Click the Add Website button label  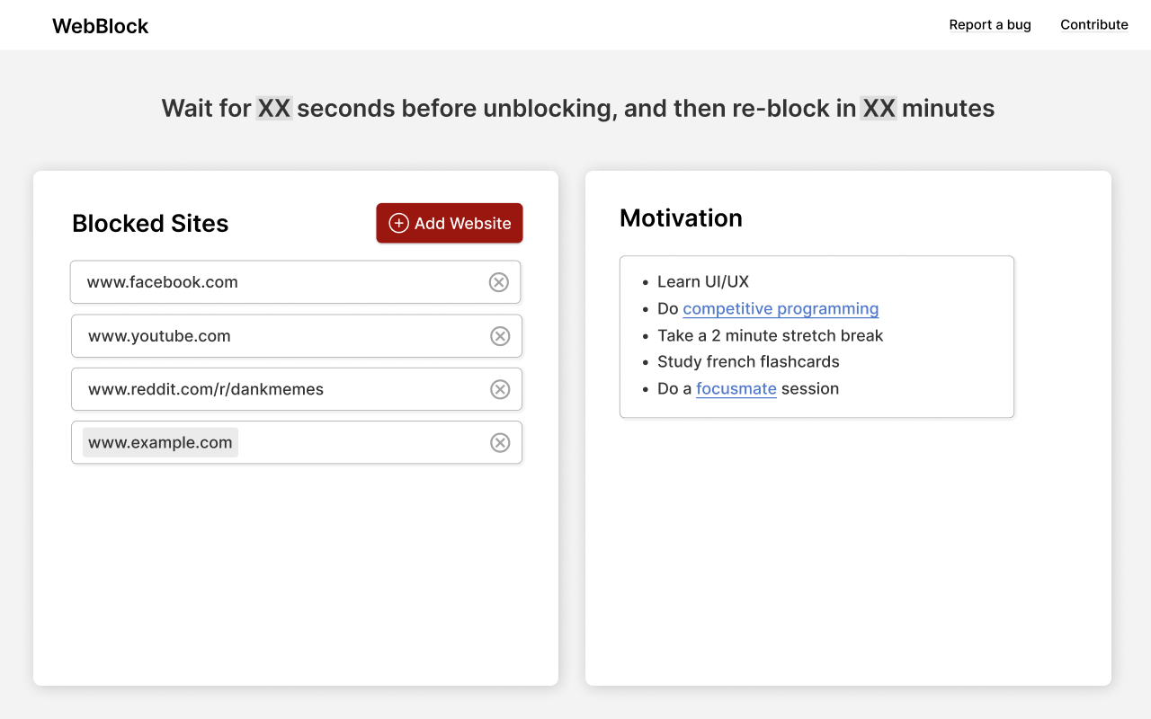[x=462, y=223]
